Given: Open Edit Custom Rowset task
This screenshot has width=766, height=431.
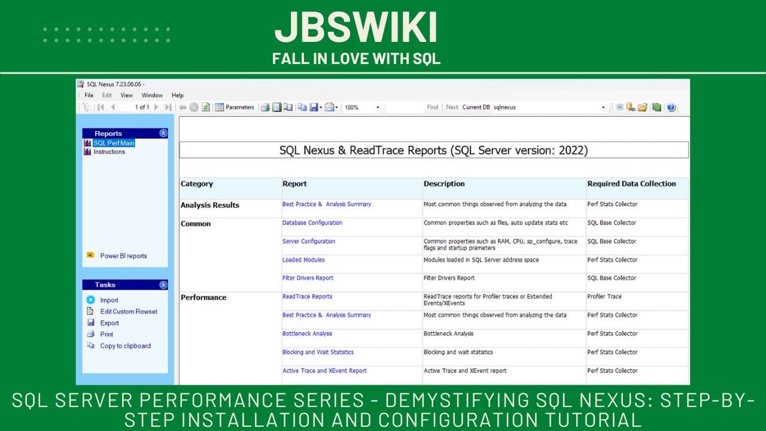Looking at the screenshot, I should (x=129, y=312).
